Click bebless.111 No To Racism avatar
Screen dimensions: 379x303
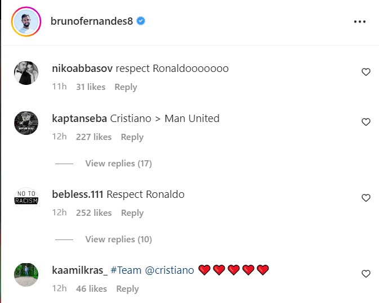click(x=26, y=199)
